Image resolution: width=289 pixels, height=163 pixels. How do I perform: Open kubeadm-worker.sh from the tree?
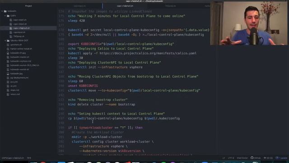[x=19, y=69]
